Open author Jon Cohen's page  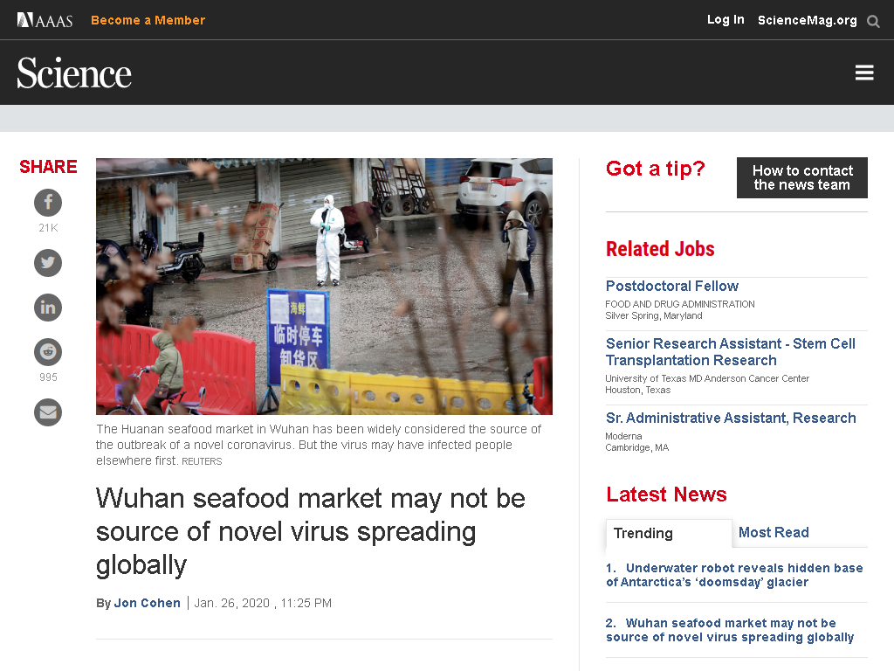pos(147,603)
